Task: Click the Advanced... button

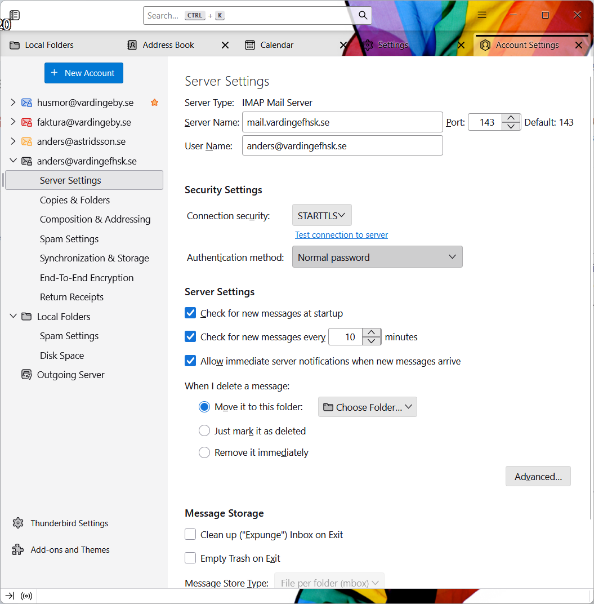Action: [538, 476]
